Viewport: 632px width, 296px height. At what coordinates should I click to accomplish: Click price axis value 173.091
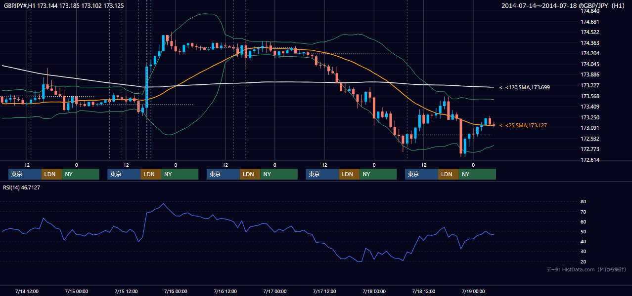click(x=590, y=128)
